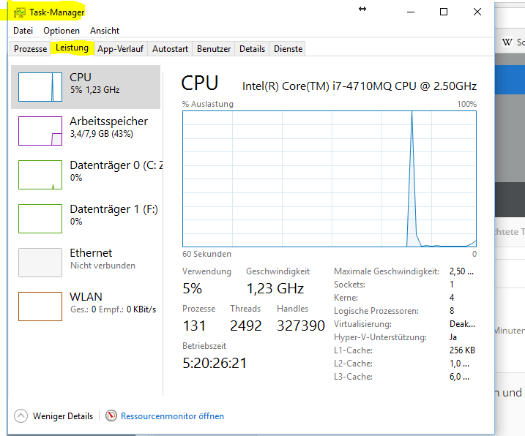Click the Logische Prozessoren label
This screenshot has width=525, height=436.
[x=376, y=311]
